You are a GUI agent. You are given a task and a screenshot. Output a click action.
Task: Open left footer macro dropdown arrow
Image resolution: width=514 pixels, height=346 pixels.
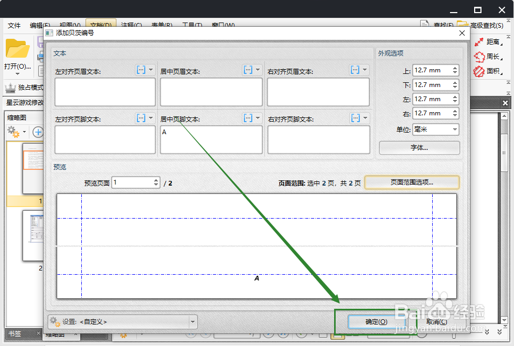pyautogui.click(x=151, y=118)
